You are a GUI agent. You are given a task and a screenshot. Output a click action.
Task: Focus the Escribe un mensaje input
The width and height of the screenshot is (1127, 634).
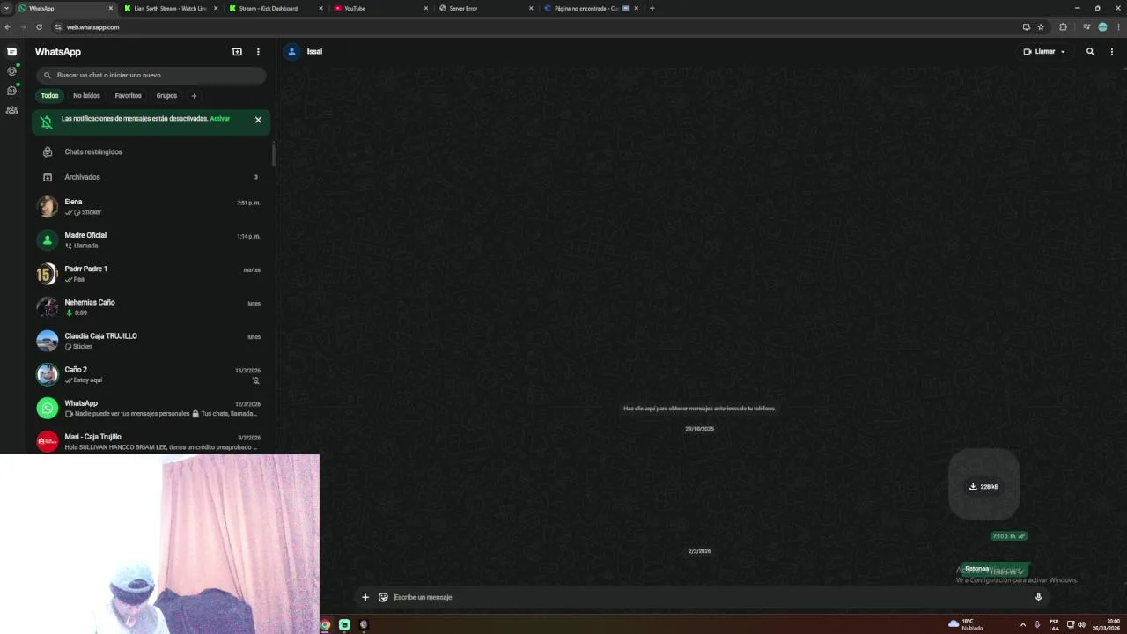[709, 597]
